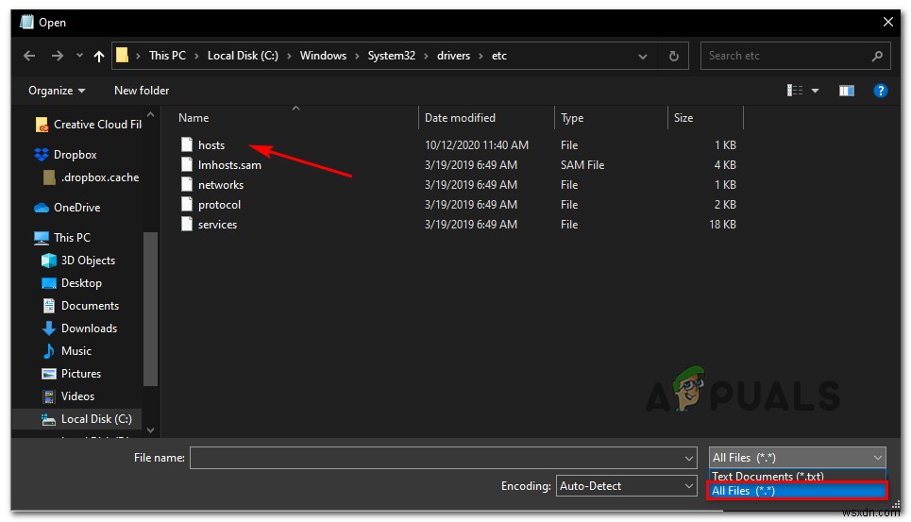Select Windows in address breadcrumb
This screenshot has height=522, width=911.
coord(323,56)
